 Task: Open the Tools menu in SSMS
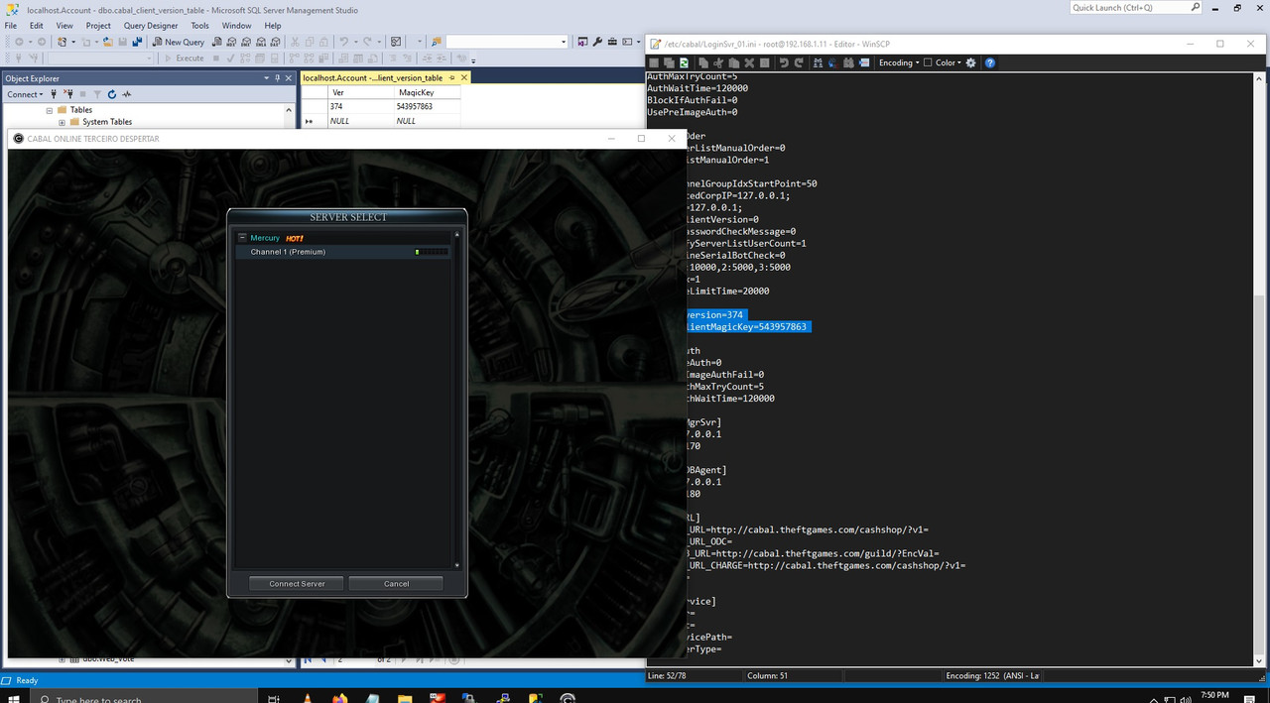pos(199,25)
